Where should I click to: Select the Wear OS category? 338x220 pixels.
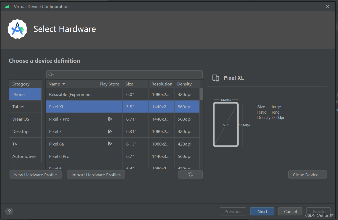point(25,119)
